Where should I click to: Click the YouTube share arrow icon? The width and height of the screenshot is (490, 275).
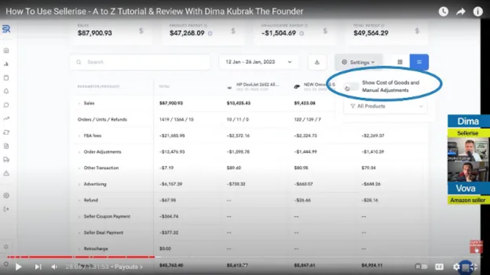[460, 11]
